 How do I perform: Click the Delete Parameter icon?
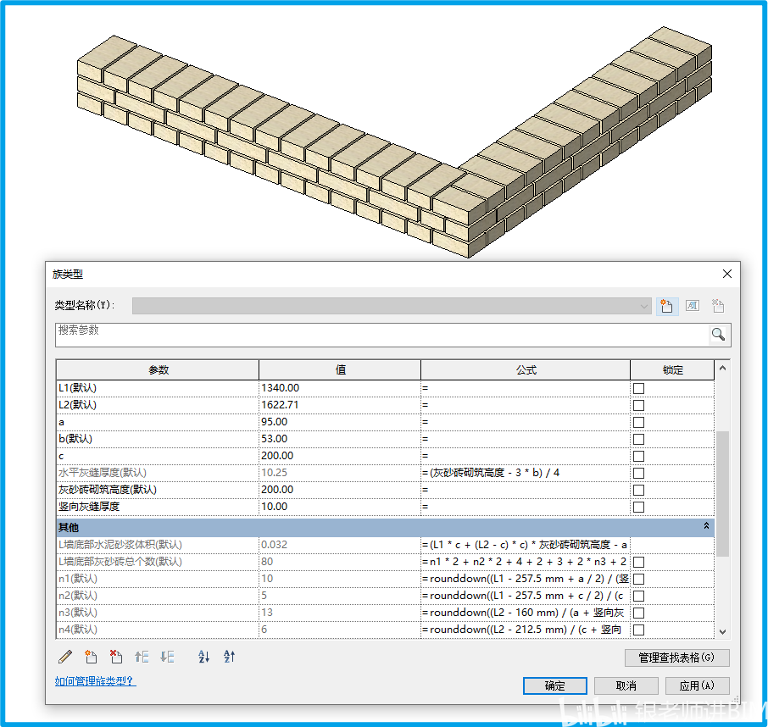pyautogui.click(x=116, y=657)
